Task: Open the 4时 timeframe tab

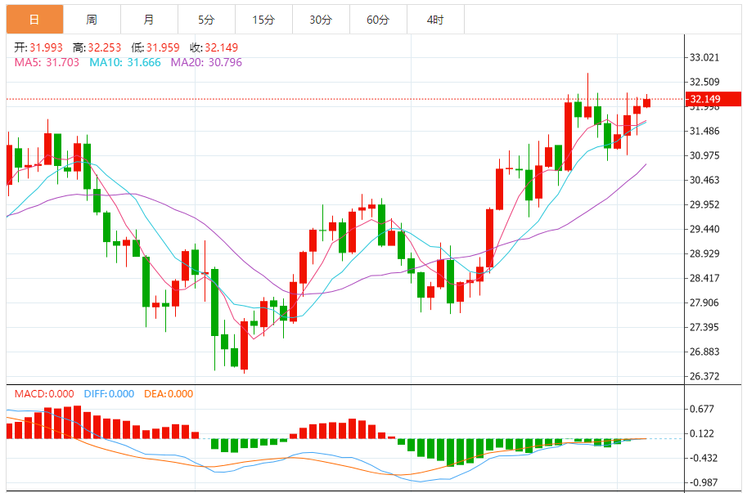Action: coord(435,20)
